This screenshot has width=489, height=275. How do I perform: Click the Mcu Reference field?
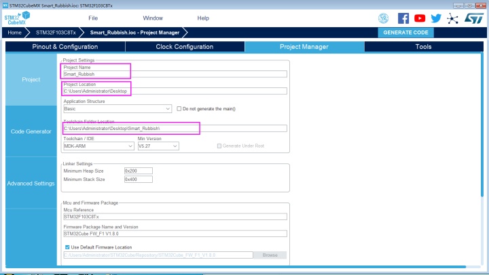point(175,217)
